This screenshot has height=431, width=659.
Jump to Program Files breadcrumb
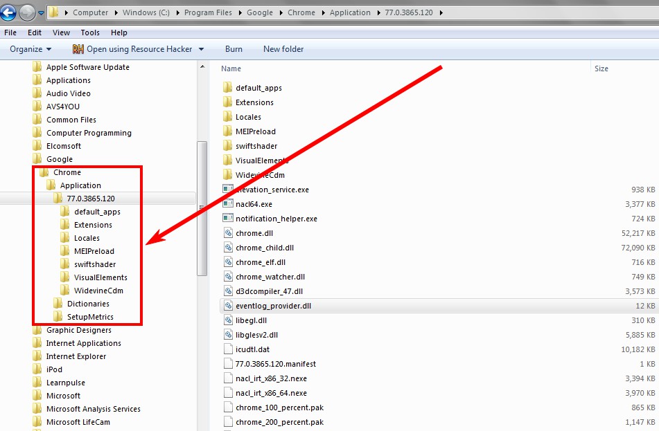[208, 12]
